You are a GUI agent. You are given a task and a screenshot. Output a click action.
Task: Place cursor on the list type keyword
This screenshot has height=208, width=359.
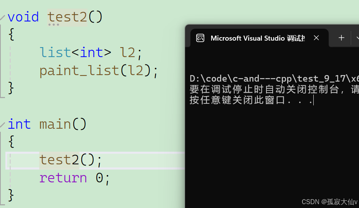click(55, 52)
